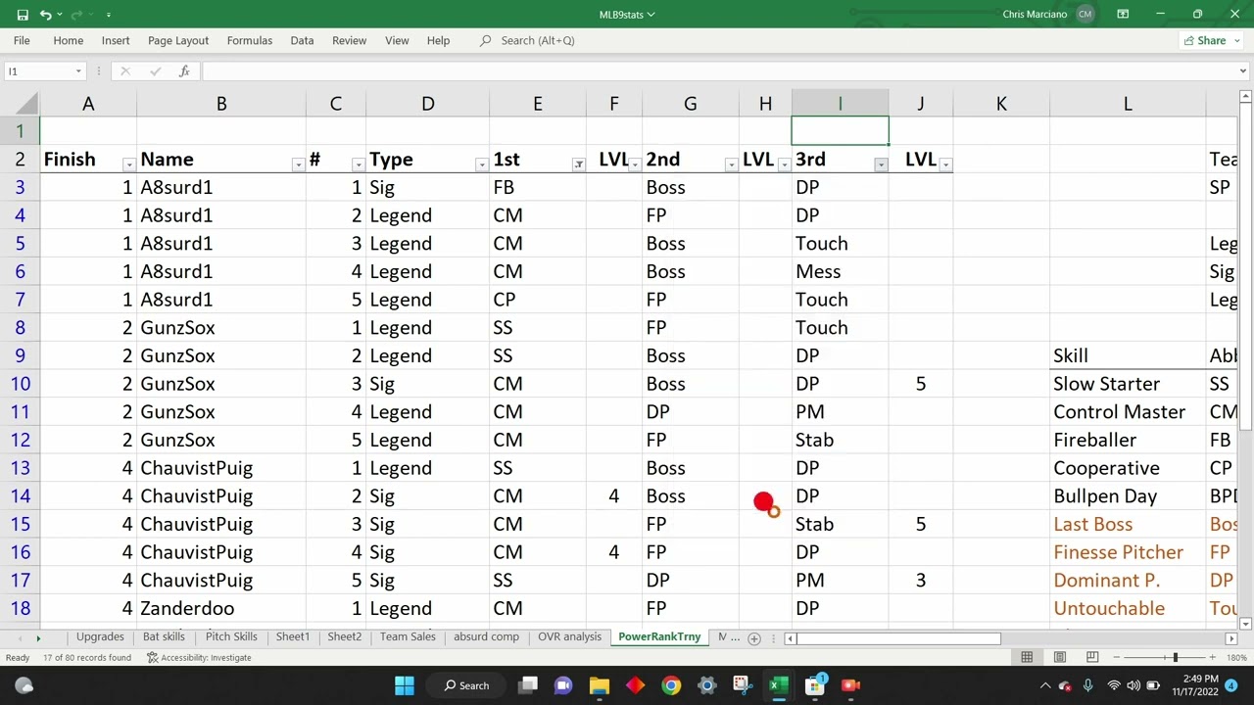This screenshot has width=1254, height=705.
Task: Show hidden tray icons chevron
Action: pos(1045,685)
